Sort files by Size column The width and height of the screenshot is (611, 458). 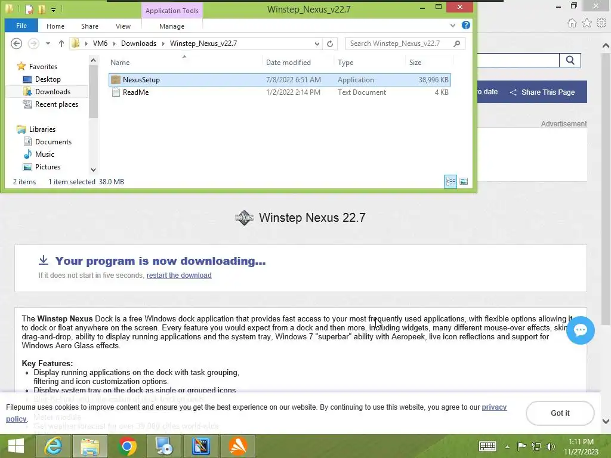[x=430, y=62]
